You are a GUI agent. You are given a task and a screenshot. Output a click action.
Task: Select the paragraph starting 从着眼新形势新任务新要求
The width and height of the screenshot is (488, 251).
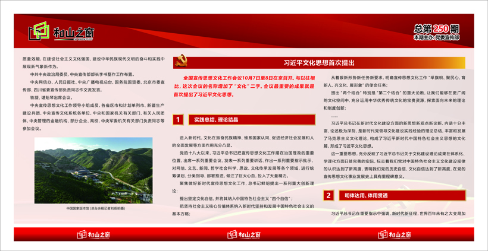pyautogui.click(x=395, y=81)
